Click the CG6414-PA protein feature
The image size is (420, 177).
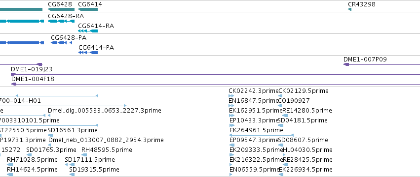[x=88, y=53]
